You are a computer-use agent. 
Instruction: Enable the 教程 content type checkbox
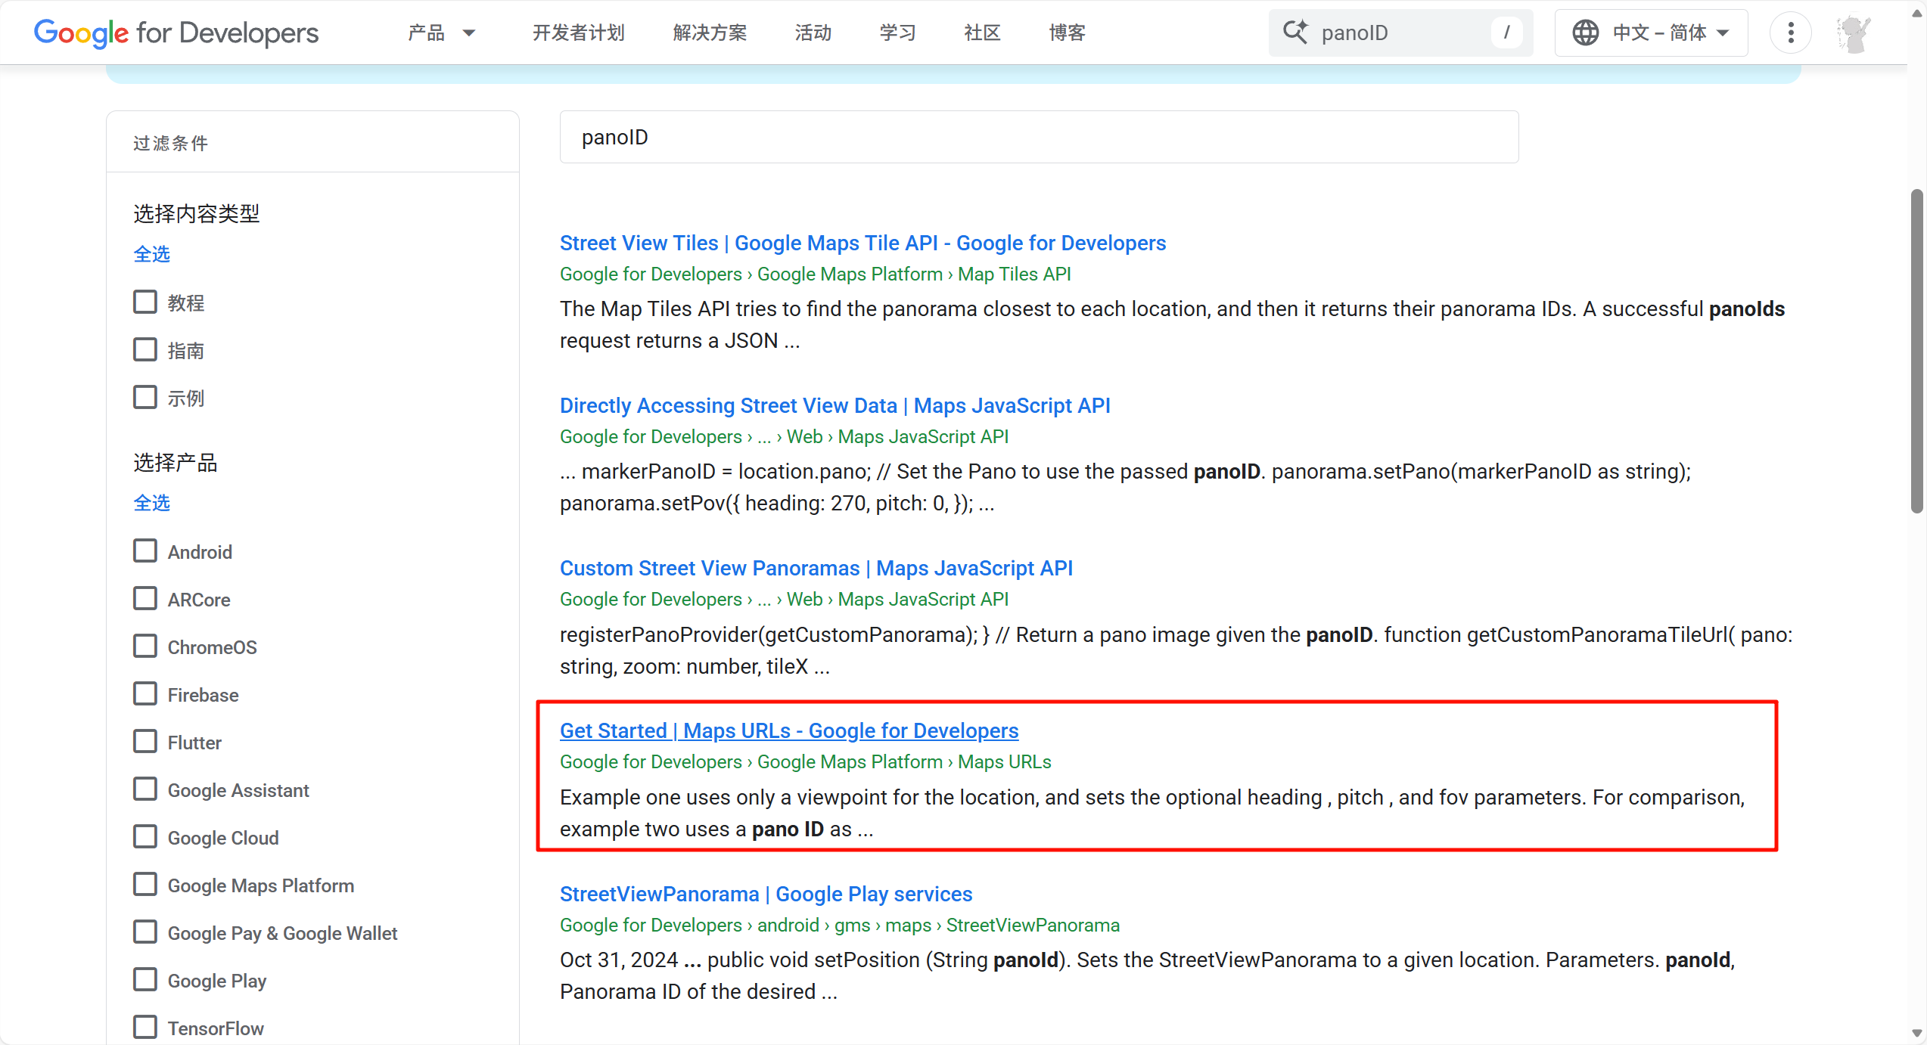coord(145,302)
